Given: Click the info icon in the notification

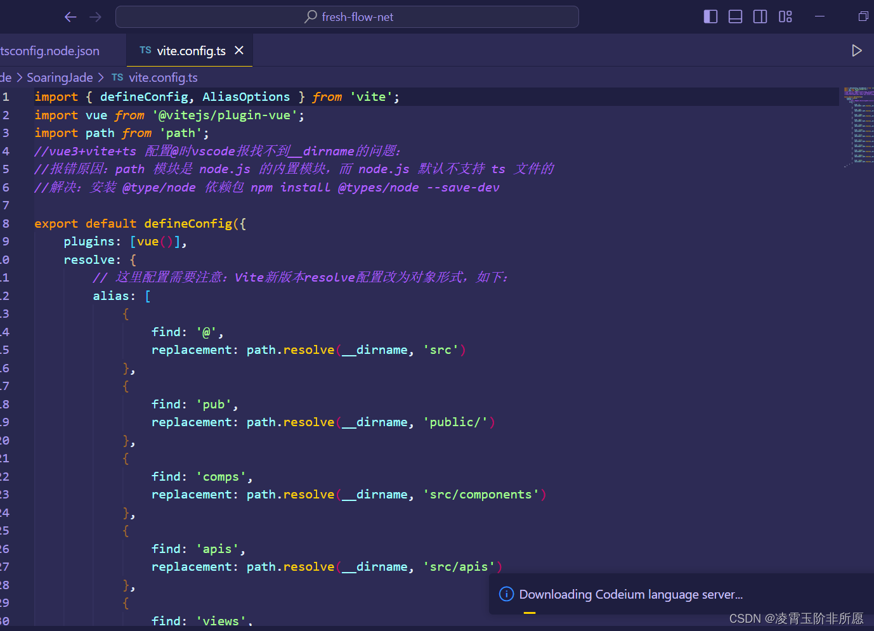Looking at the screenshot, I should [x=506, y=594].
